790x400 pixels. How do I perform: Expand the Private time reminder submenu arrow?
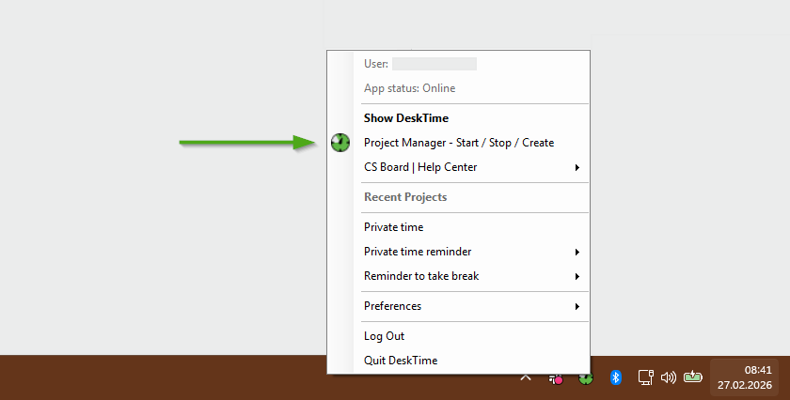point(577,252)
